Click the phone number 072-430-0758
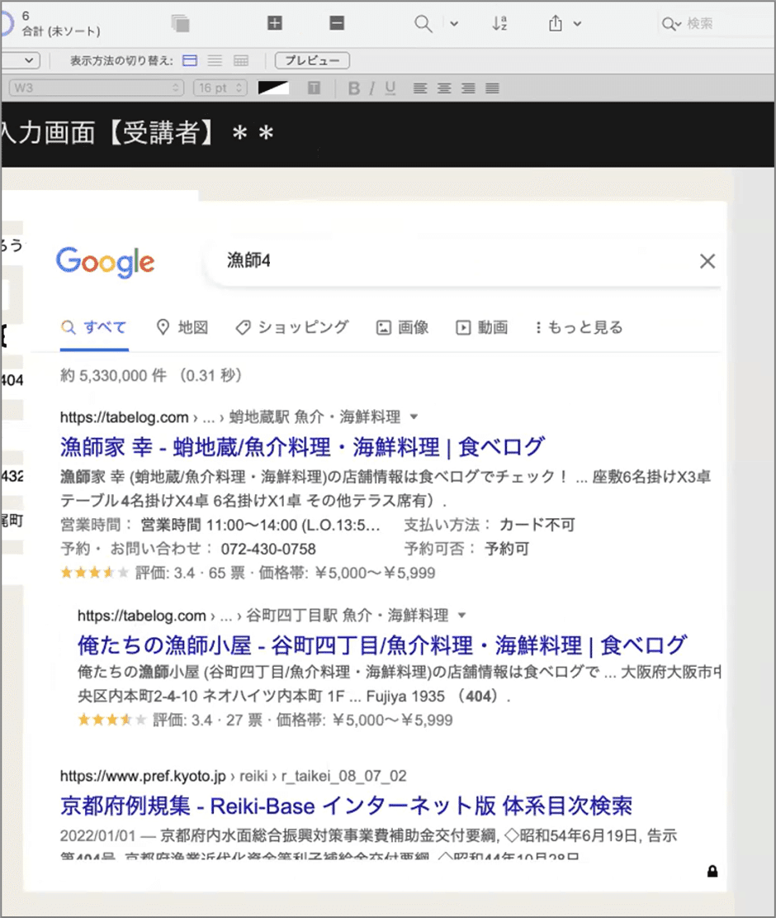This screenshot has height=918, width=776. (268, 549)
